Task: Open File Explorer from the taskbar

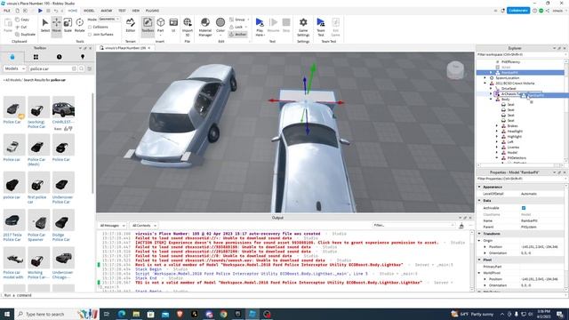Action: pyautogui.click(x=136, y=314)
